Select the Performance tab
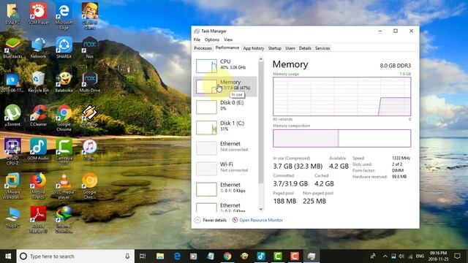 click(x=227, y=47)
